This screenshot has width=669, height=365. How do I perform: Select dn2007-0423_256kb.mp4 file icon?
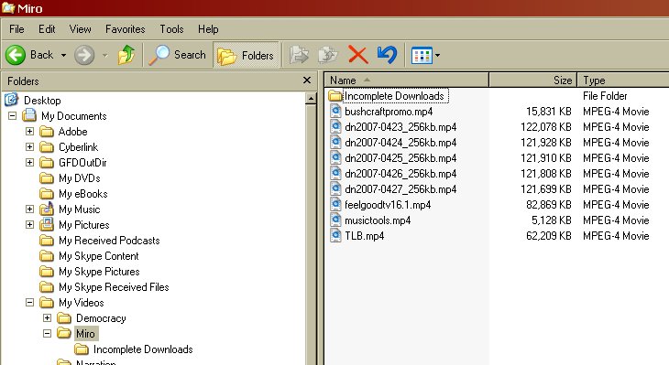click(x=335, y=127)
